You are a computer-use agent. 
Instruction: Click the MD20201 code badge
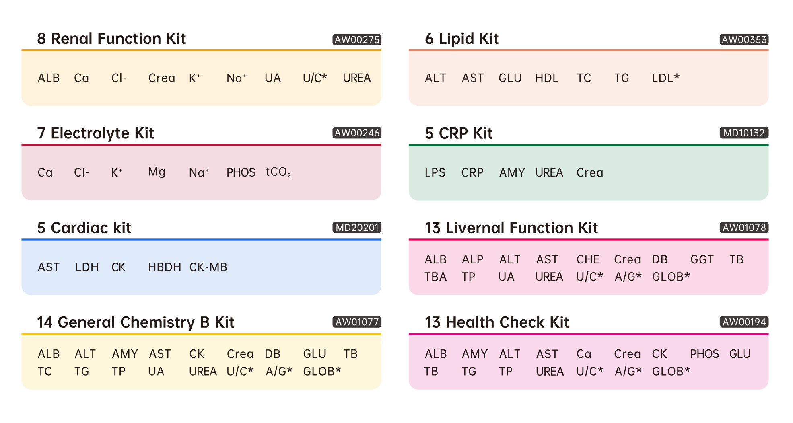tap(357, 228)
